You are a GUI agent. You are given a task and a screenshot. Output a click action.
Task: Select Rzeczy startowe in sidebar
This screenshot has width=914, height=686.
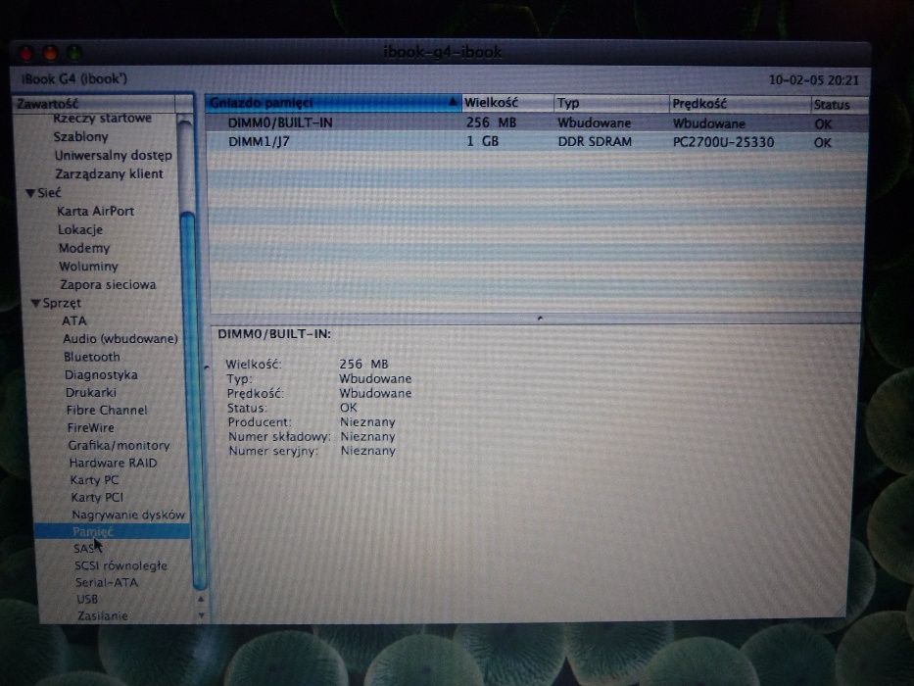(x=103, y=119)
